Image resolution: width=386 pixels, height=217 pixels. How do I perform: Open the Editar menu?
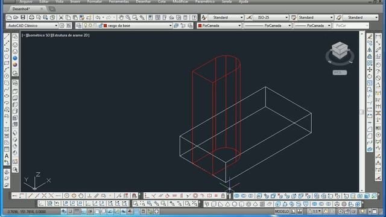click(x=44, y=1)
